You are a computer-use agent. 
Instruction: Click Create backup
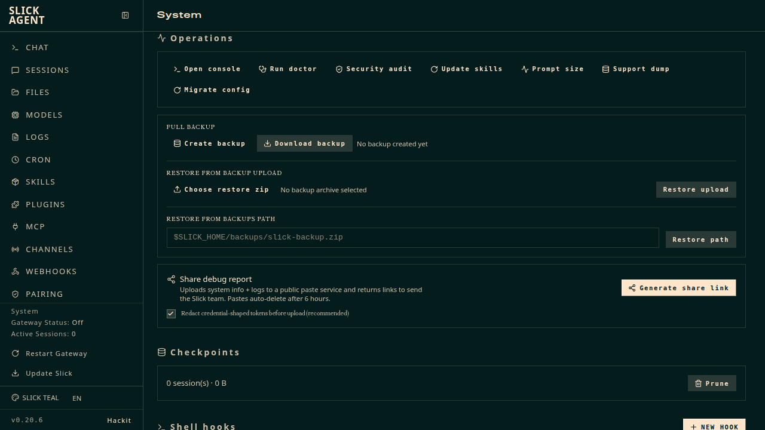[x=209, y=143]
